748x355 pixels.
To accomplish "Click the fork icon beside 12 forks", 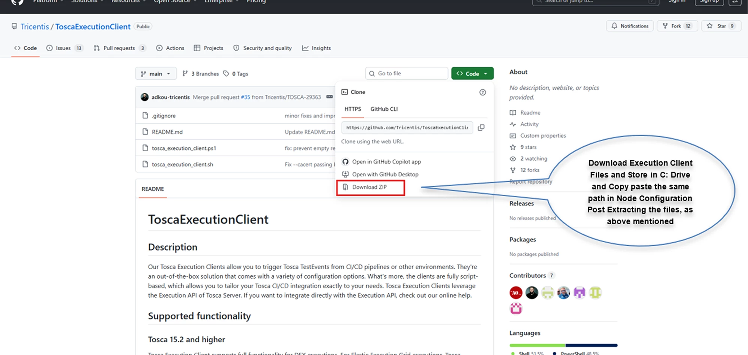I will pyautogui.click(x=513, y=170).
